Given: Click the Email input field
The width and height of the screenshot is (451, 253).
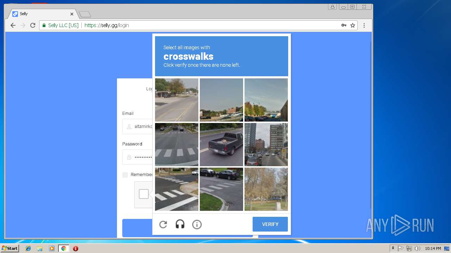Looking at the screenshot, I should tap(137, 126).
